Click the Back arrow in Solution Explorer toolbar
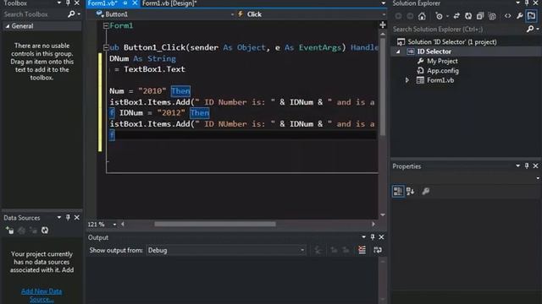The image size is (542, 304). coord(398,16)
